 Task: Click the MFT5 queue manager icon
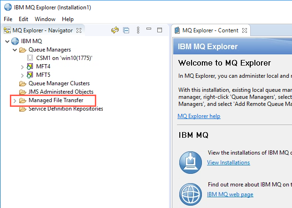30,75
